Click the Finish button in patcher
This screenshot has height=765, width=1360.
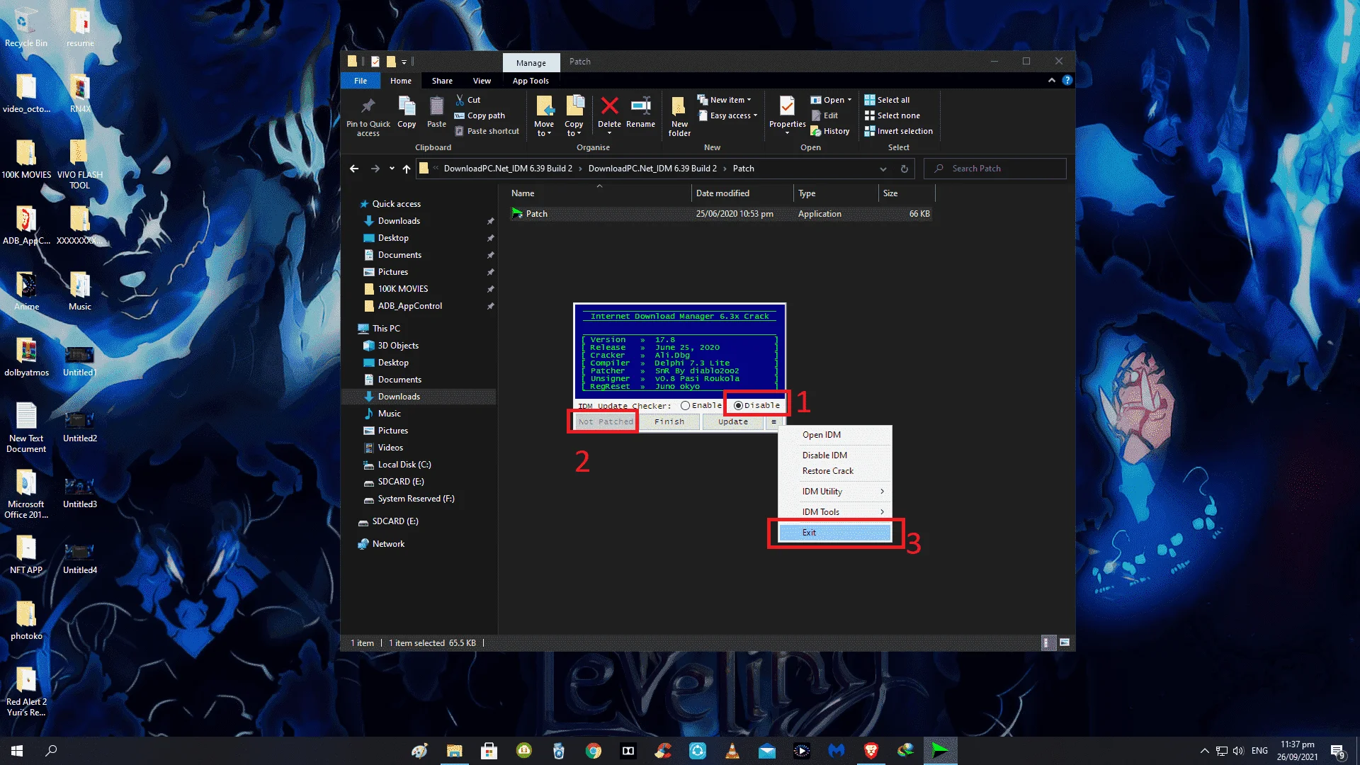tap(669, 421)
